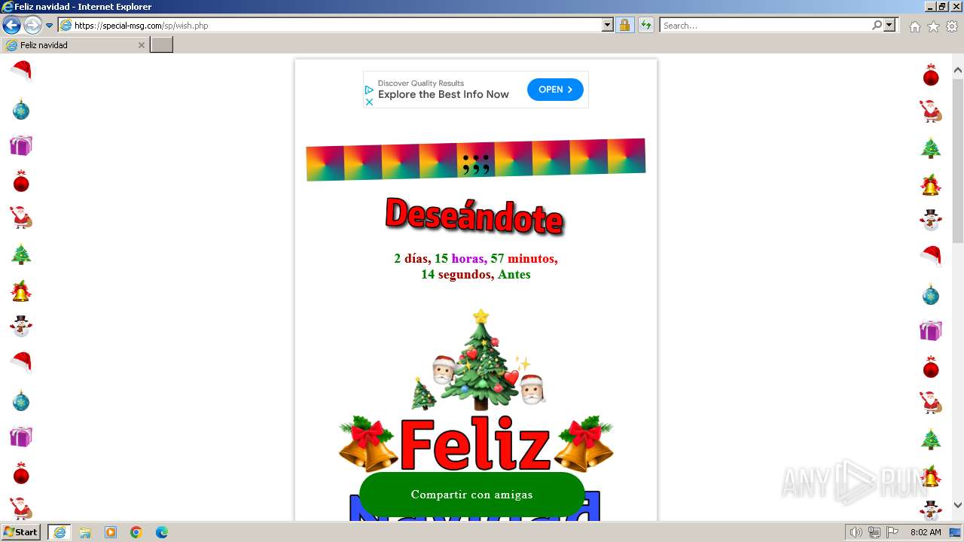Open the recent pages dropdown arrow

click(x=50, y=26)
